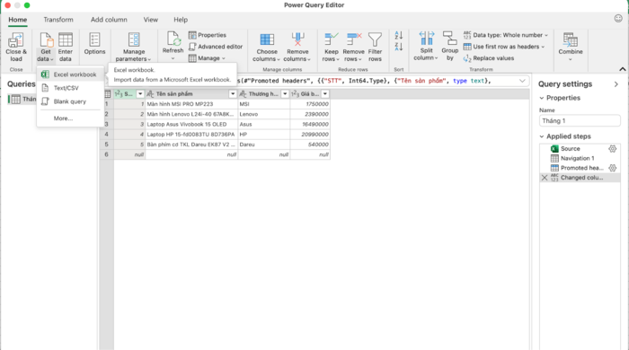
Task: Click the Group by icon
Action: click(449, 39)
